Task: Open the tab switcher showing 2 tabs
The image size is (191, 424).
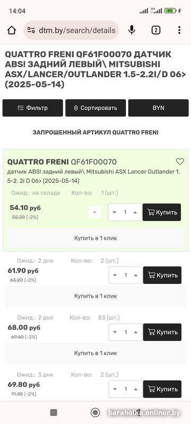Action: [x=155, y=30]
